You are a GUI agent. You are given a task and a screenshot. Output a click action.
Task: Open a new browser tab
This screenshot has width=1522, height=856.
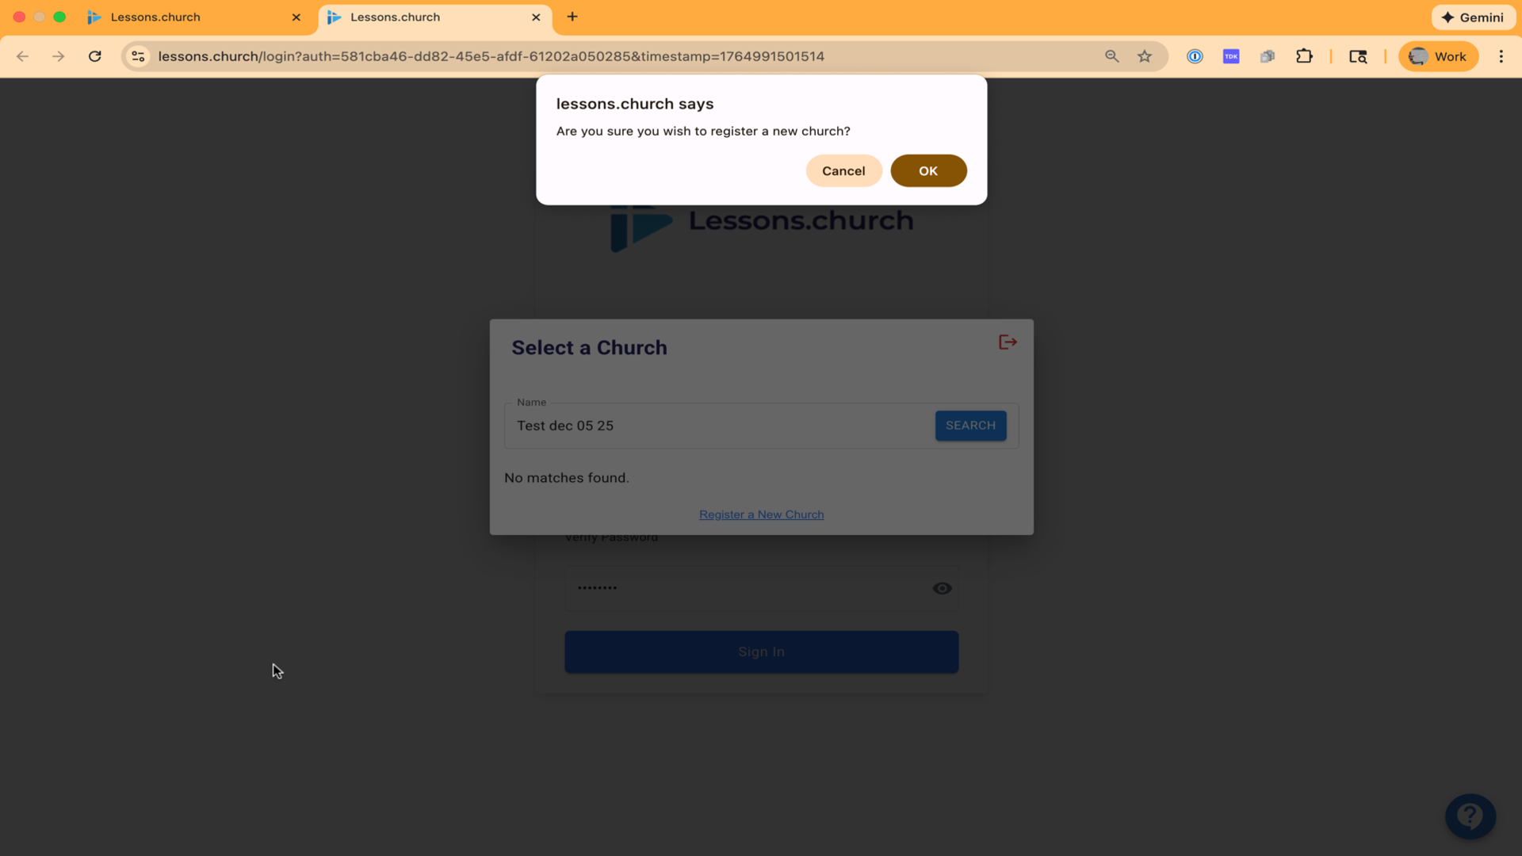pos(572,17)
